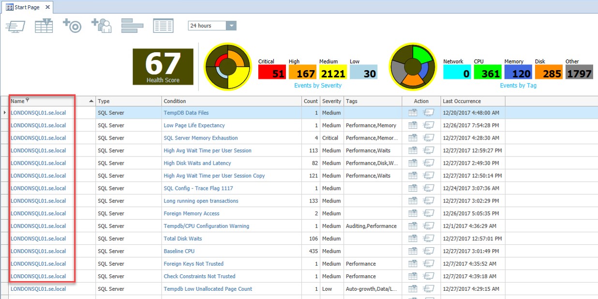Open SQL Config - Trace Flag 1117 link
598x299 pixels.
click(198, 188)
